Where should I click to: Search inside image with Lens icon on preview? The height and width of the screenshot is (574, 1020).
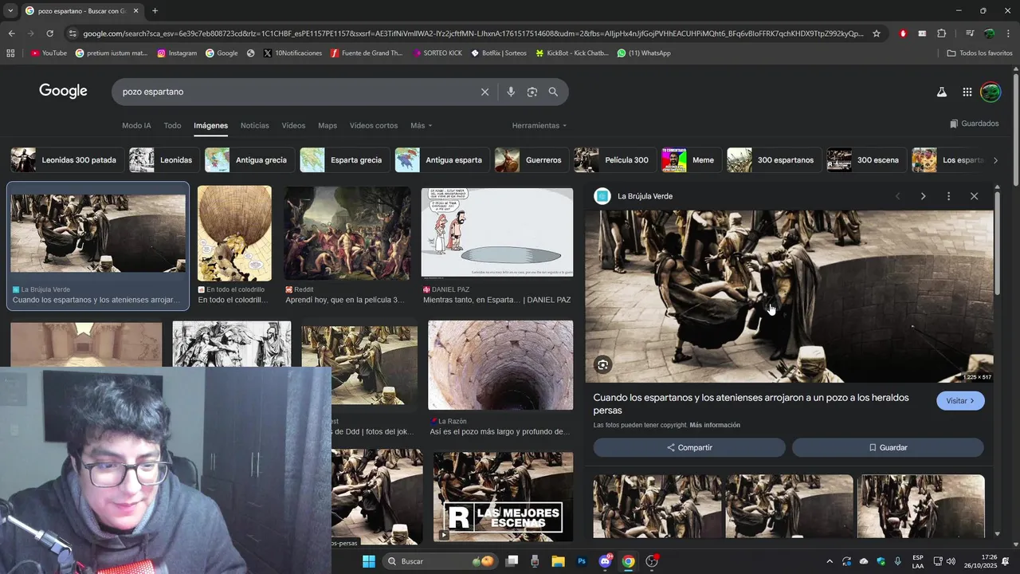point(603,365)
